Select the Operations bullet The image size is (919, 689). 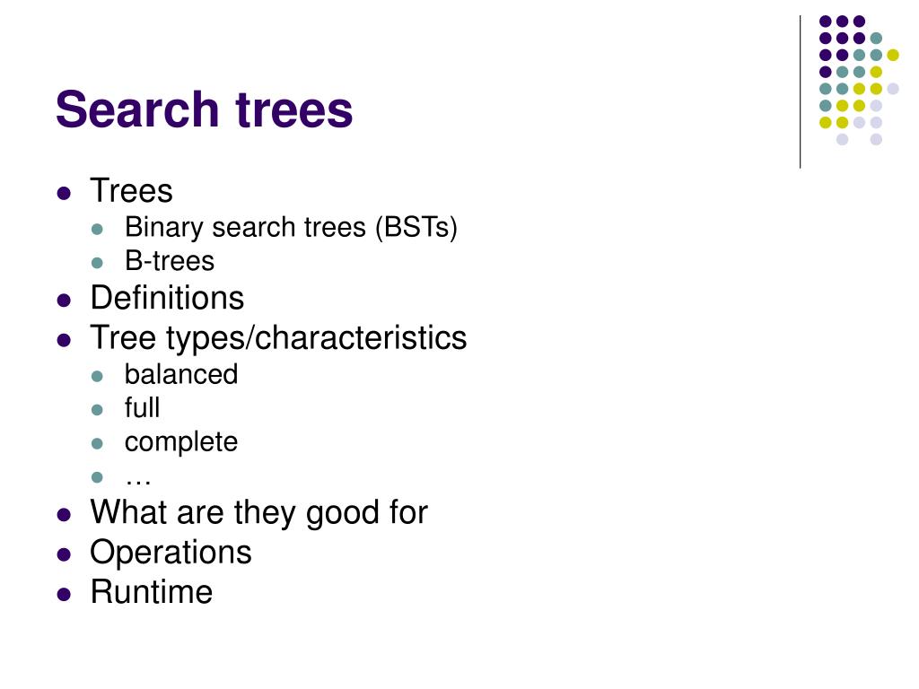click(x=171, y=553)
